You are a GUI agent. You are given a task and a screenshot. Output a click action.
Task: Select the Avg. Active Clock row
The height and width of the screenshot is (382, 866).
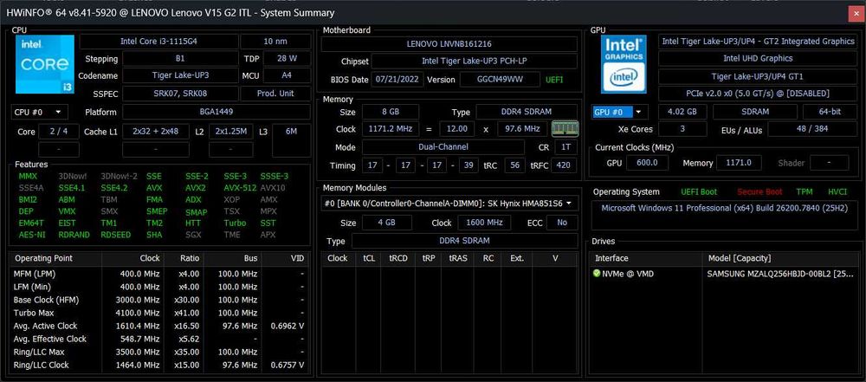(159, 327)
